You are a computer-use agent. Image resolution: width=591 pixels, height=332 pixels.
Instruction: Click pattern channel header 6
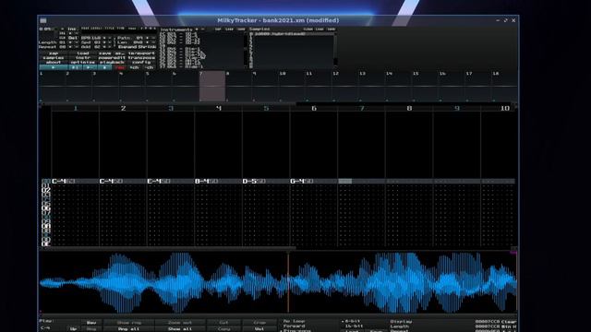pyautogui.click(x=314, y=109)
